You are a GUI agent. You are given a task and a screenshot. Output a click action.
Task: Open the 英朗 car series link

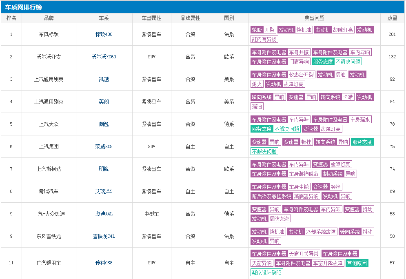click(104, 102)
